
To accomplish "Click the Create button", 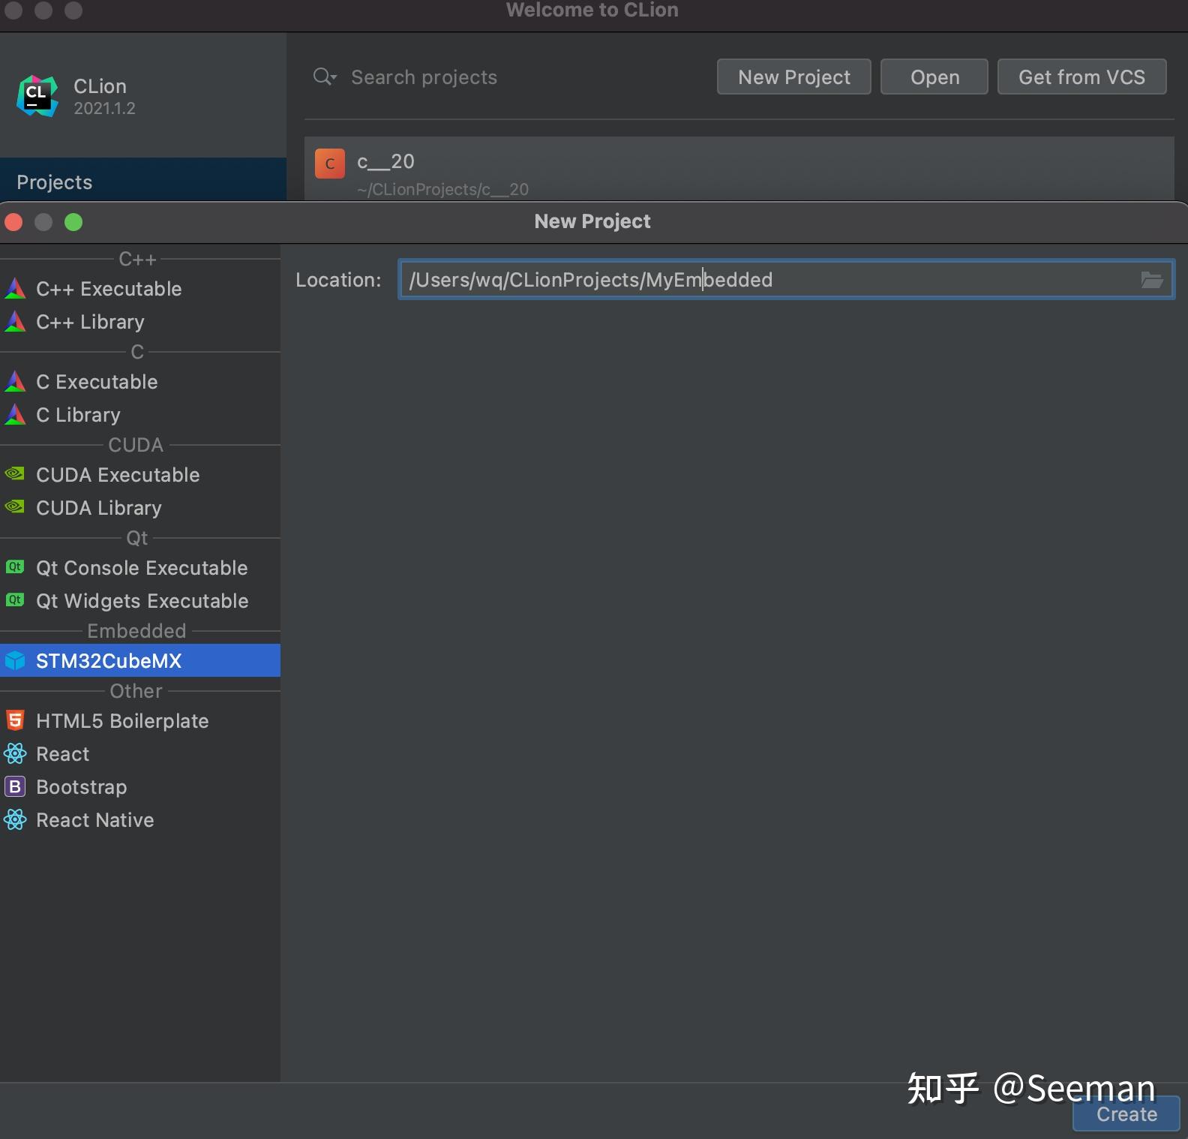I will point(1126,1114).
